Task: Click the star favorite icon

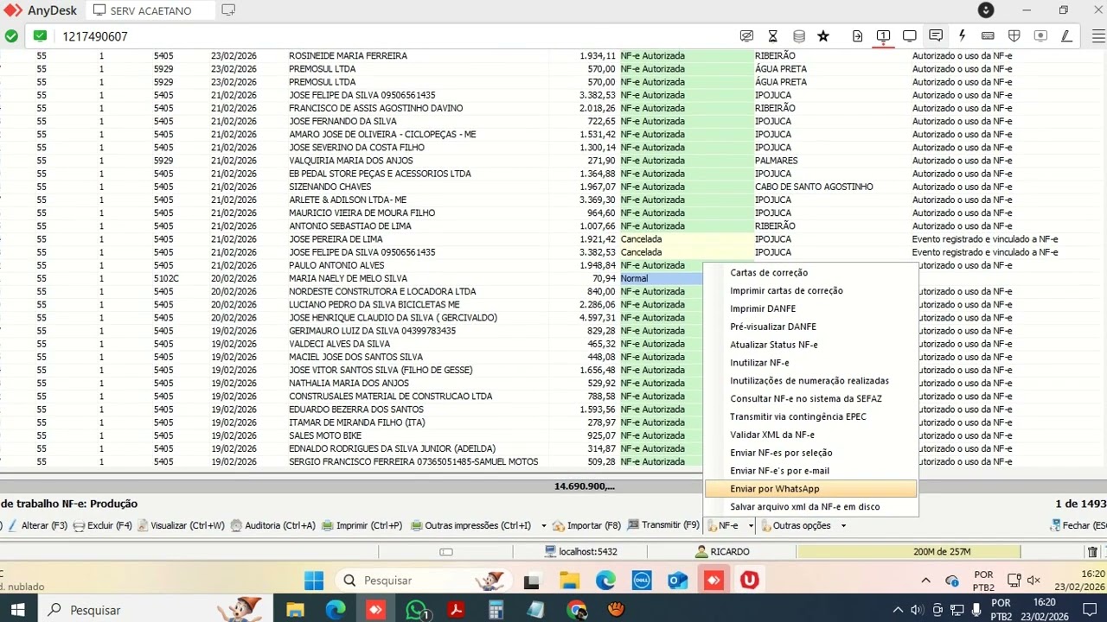Action: tap(823, 36)
